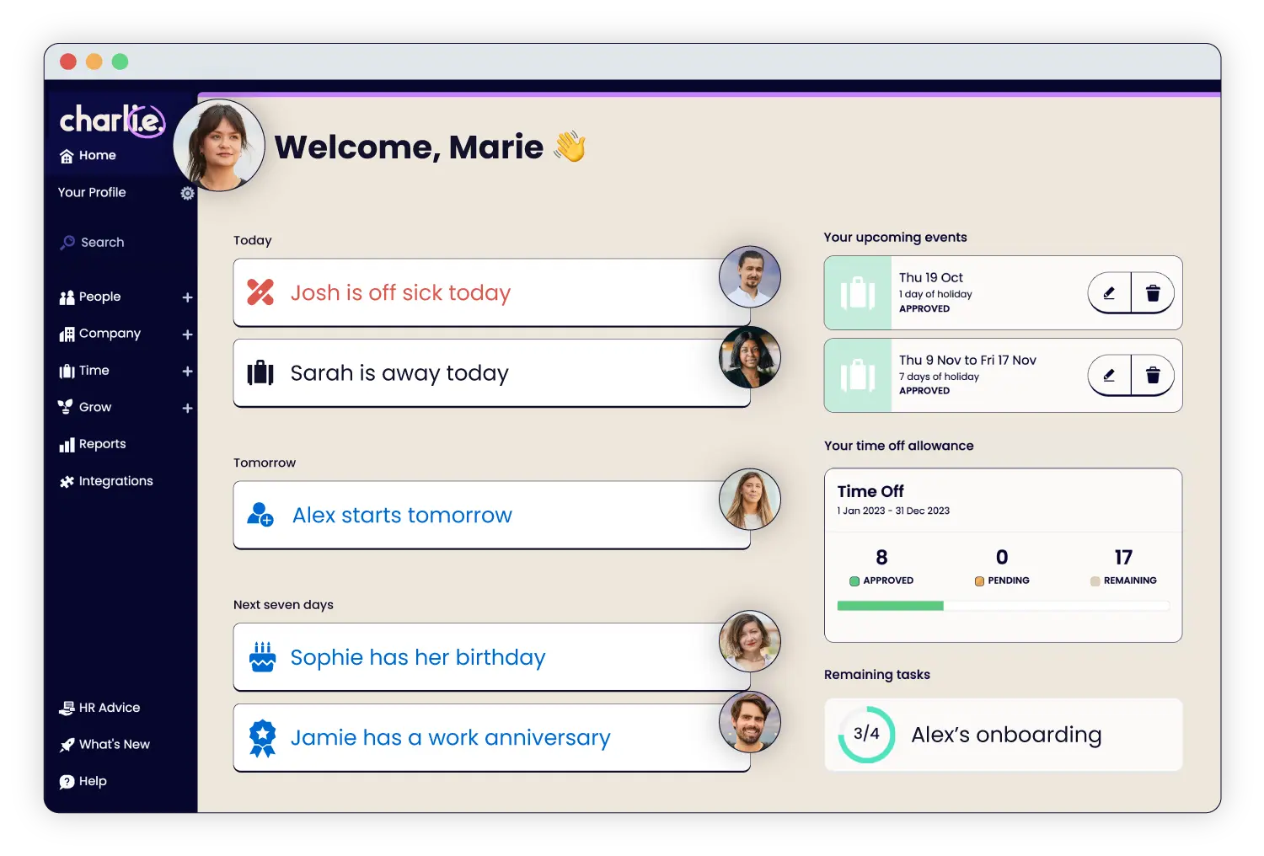The width and height of the screenshot is (1264, 856).
Task: Click the 1 Jan 2023 - 31 Dec 2023 date range
Action: click(x=893, y=511)
